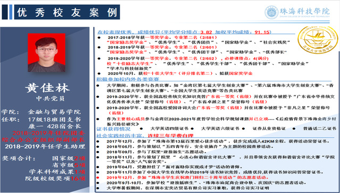
Task: Open the 社会实践经历丰富 heading
Action: coord(145,136)
